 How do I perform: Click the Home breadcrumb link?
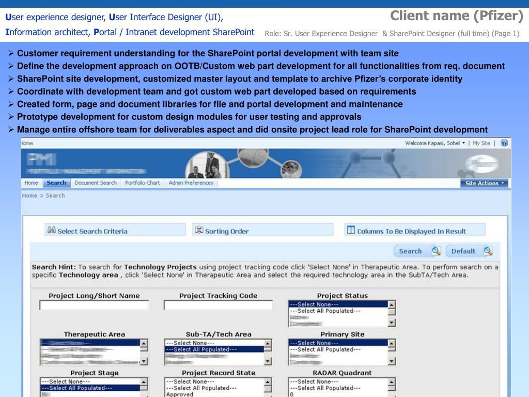pos(29,195)
